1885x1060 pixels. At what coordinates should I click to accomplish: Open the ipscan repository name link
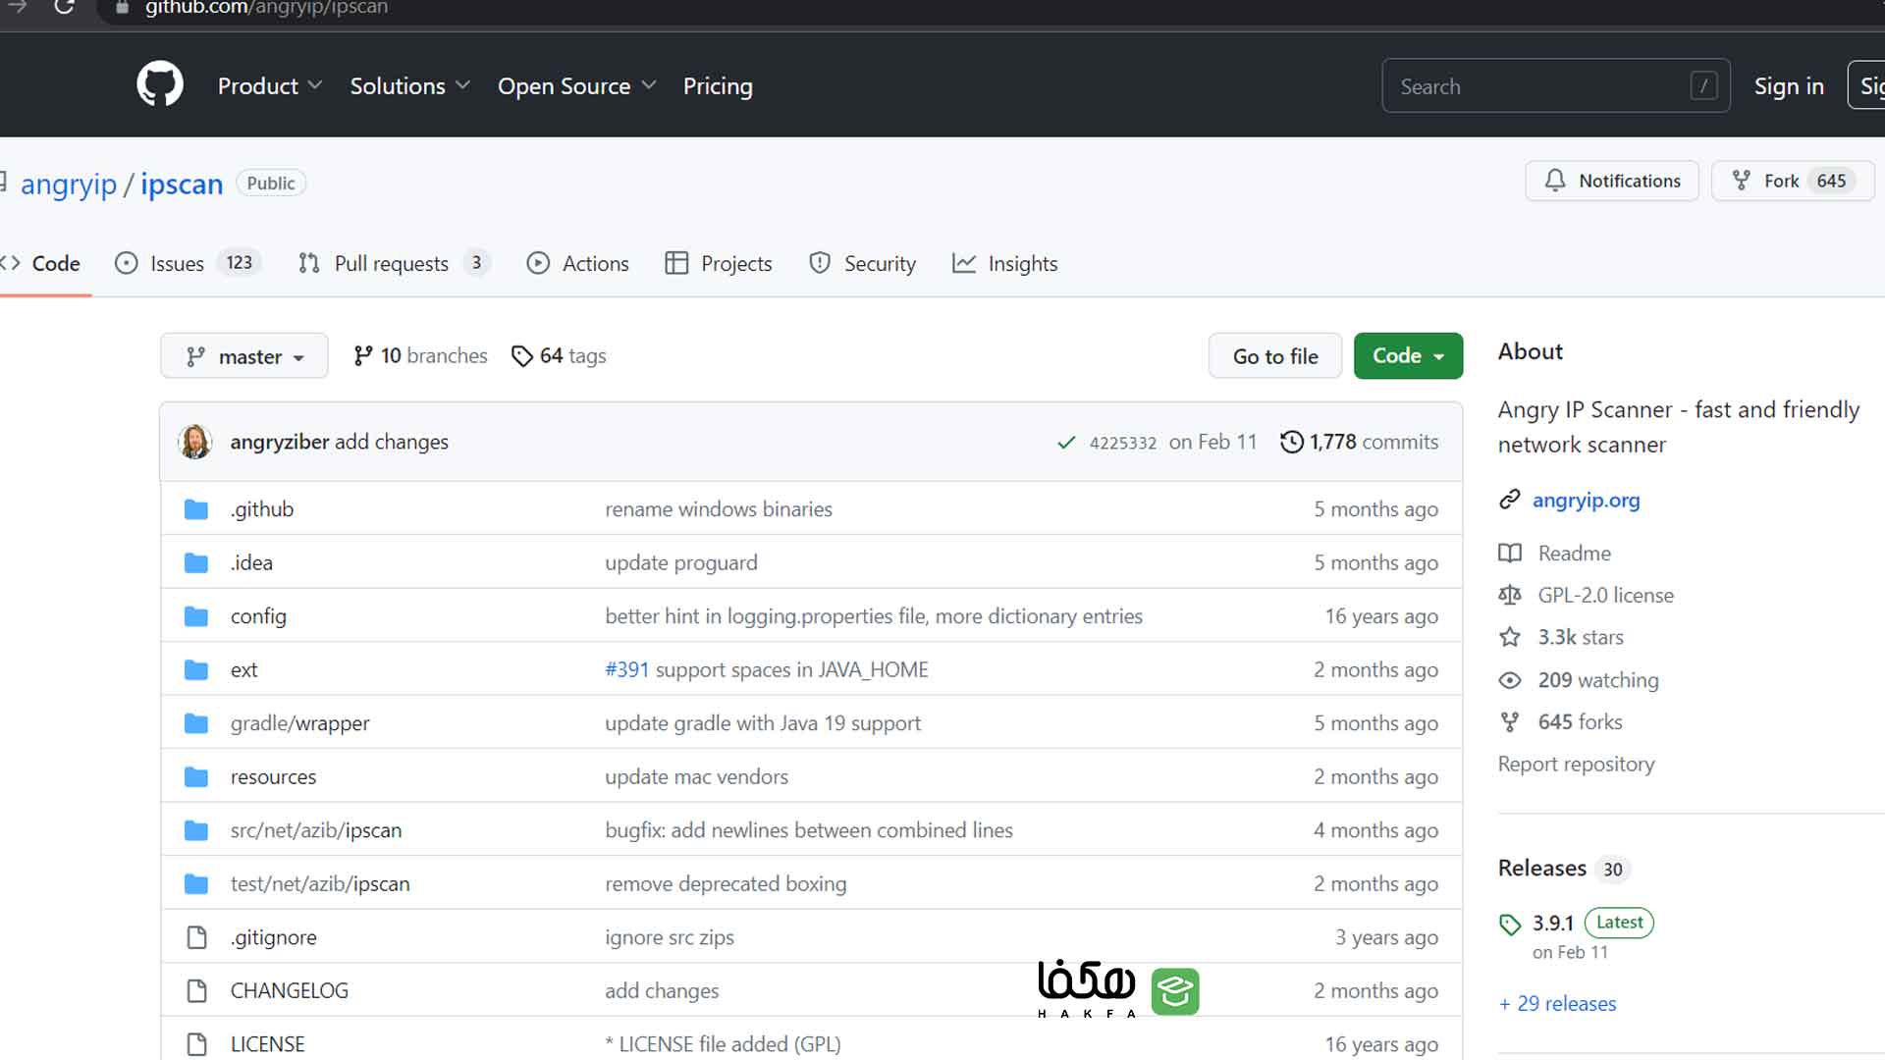(x=182, y=185)
